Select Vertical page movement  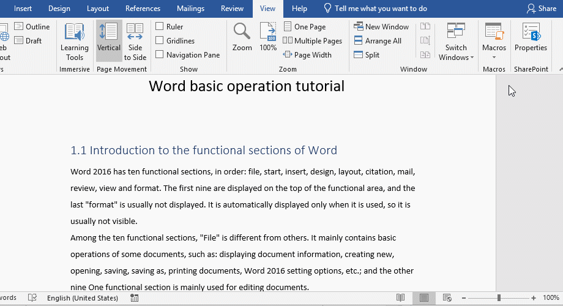[x=109, y=40]
